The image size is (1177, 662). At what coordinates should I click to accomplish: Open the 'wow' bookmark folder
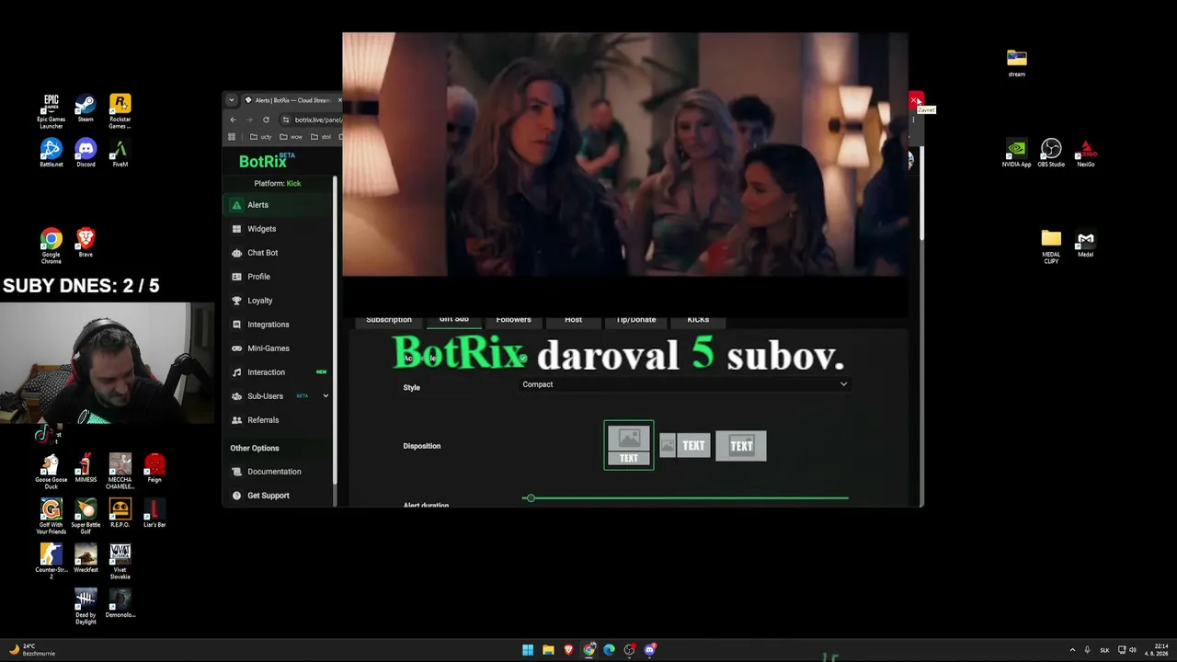(x=291, y=137)
